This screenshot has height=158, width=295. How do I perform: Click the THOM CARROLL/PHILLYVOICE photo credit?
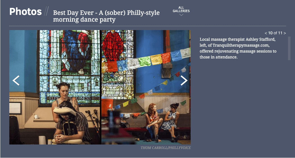[x=166, y=148]
